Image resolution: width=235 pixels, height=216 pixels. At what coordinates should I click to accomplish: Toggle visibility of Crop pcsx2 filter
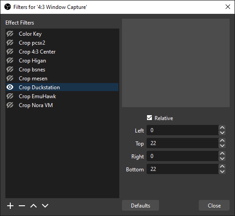click(x=10, y=43)
